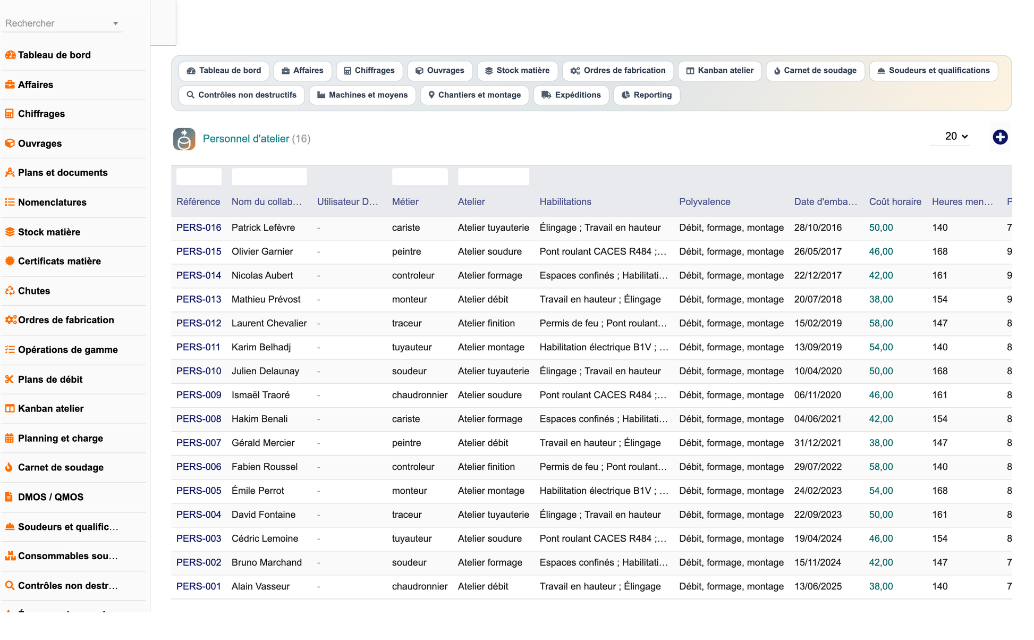Select the Karim Belhadj name cell
The width and height of the screenshot is (1034, 640).
pos(261,347)
